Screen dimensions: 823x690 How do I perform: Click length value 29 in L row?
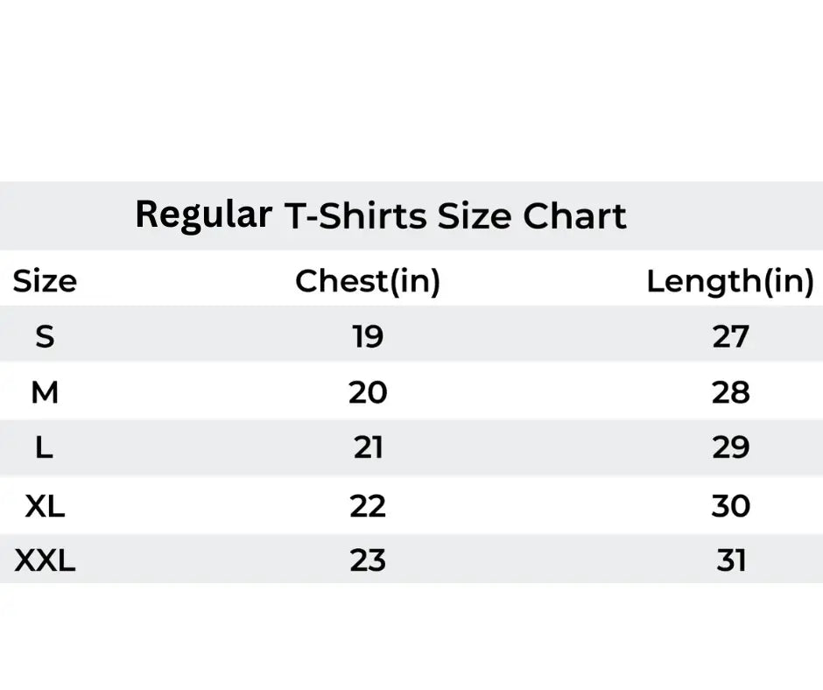[x=730, y=448]
